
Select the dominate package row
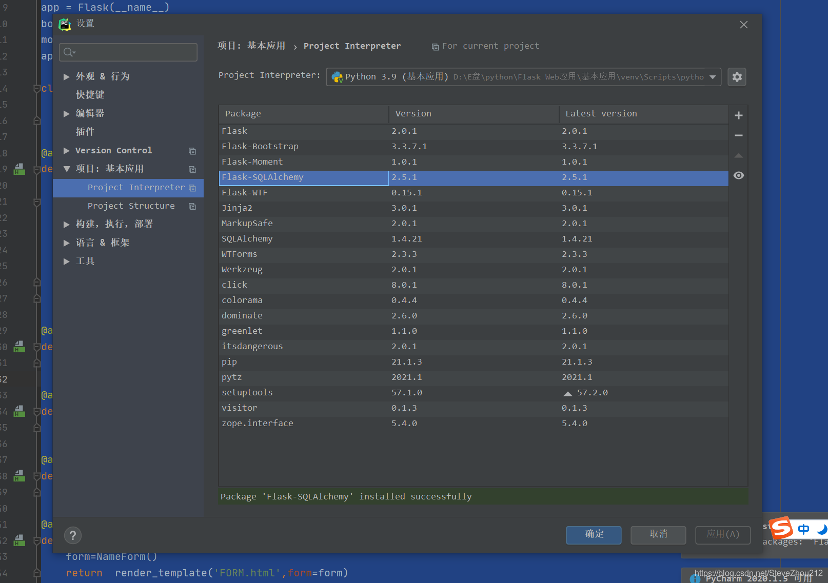[x=474, y=316]
